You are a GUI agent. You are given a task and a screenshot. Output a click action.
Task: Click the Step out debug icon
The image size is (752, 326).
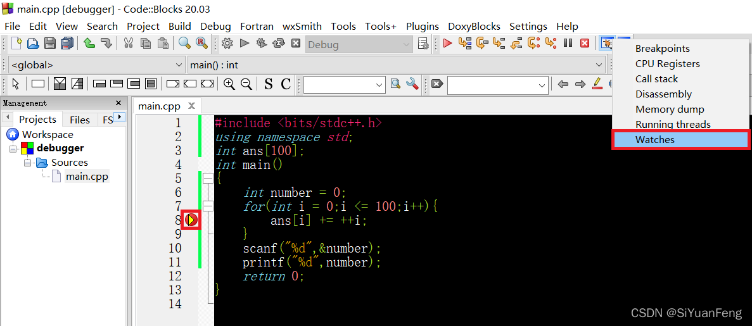(516, 44)
